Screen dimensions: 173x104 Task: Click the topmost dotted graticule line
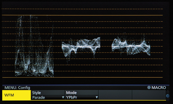82,9
